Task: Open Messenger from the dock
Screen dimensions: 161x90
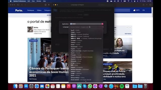Action: pyautogui.click(x=95, y=86)
